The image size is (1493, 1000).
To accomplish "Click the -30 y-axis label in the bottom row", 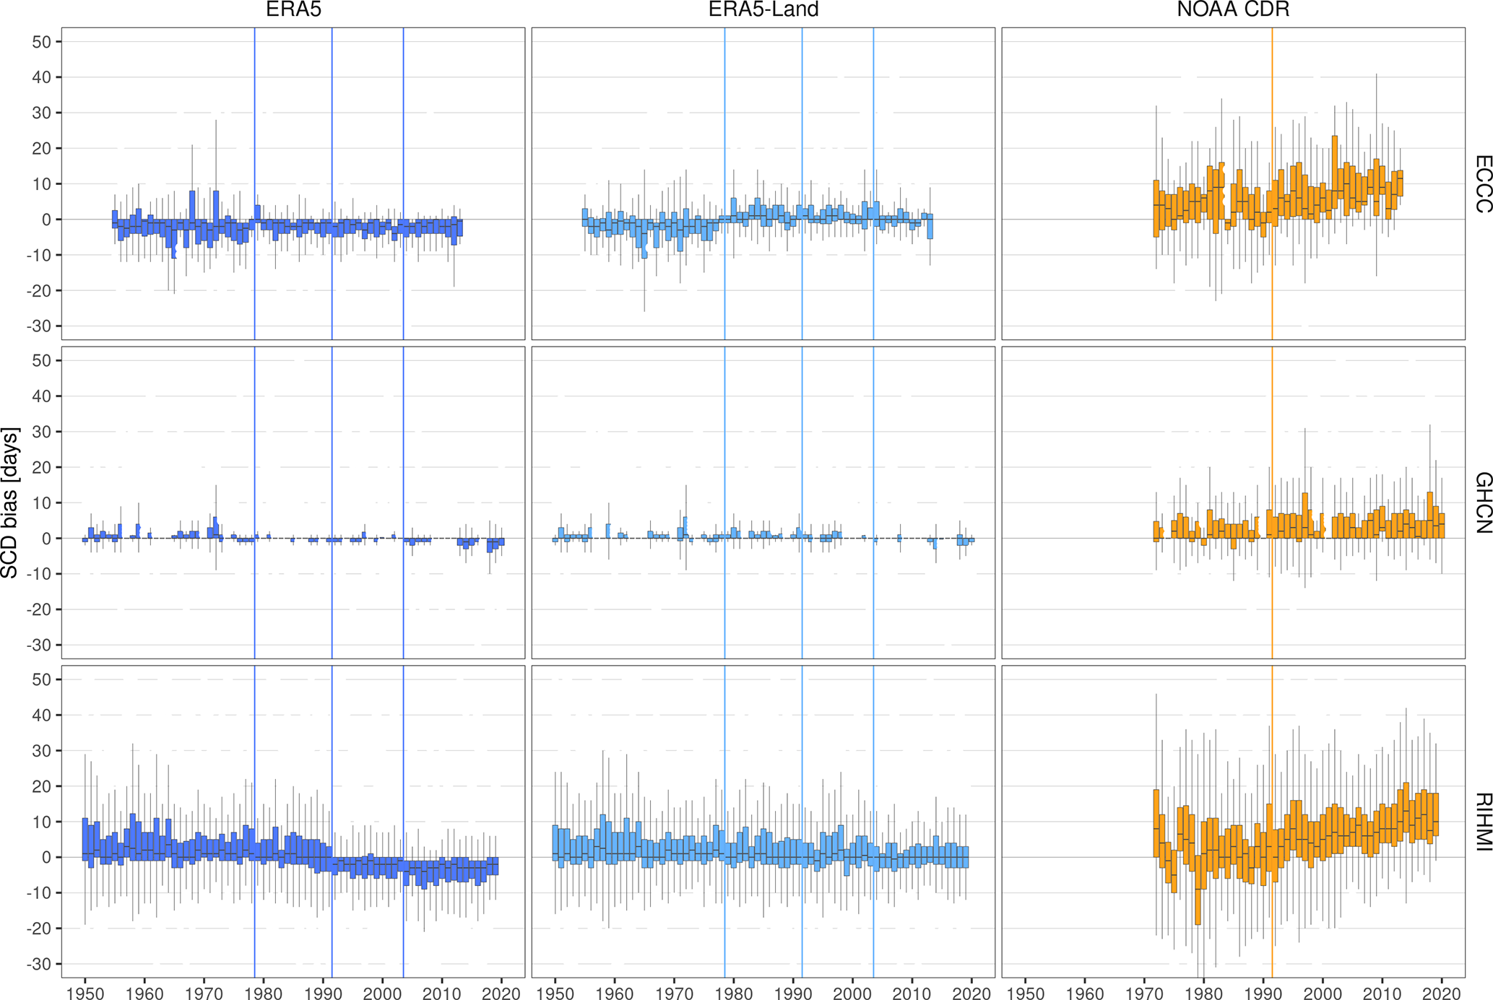I will coord(40,964).
